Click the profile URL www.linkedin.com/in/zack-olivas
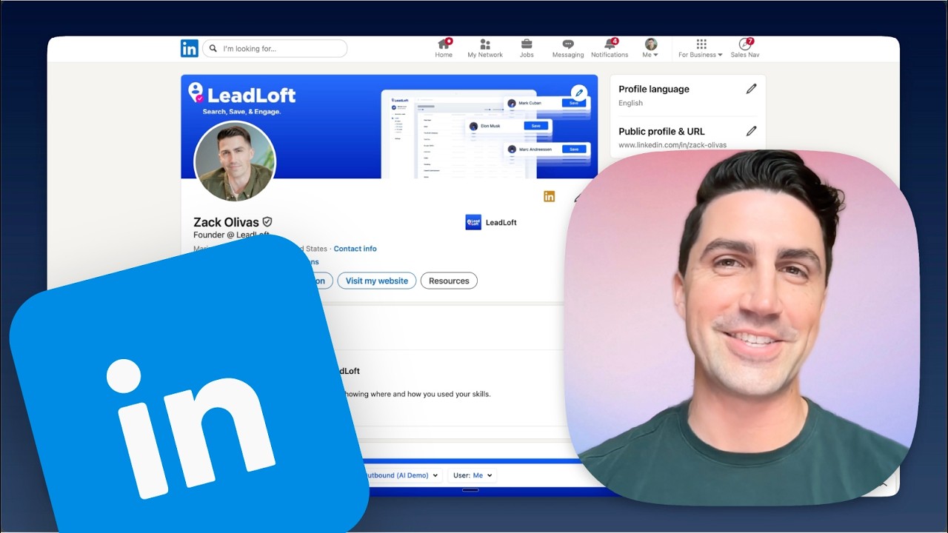Viewport: 948px width, 533px height. tap(672, 145)
